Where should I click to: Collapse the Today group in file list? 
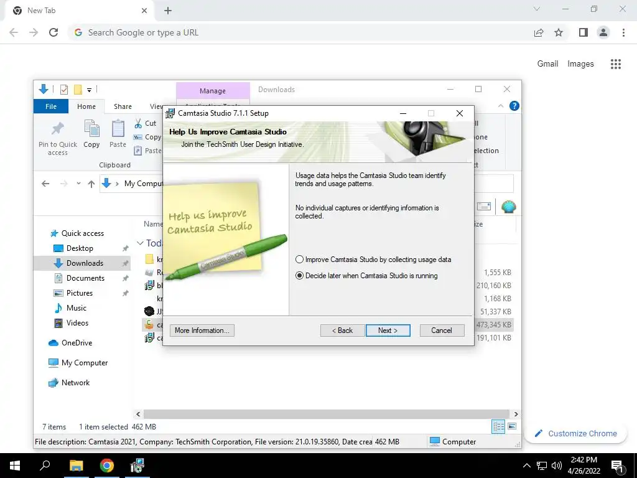(140, 243)
